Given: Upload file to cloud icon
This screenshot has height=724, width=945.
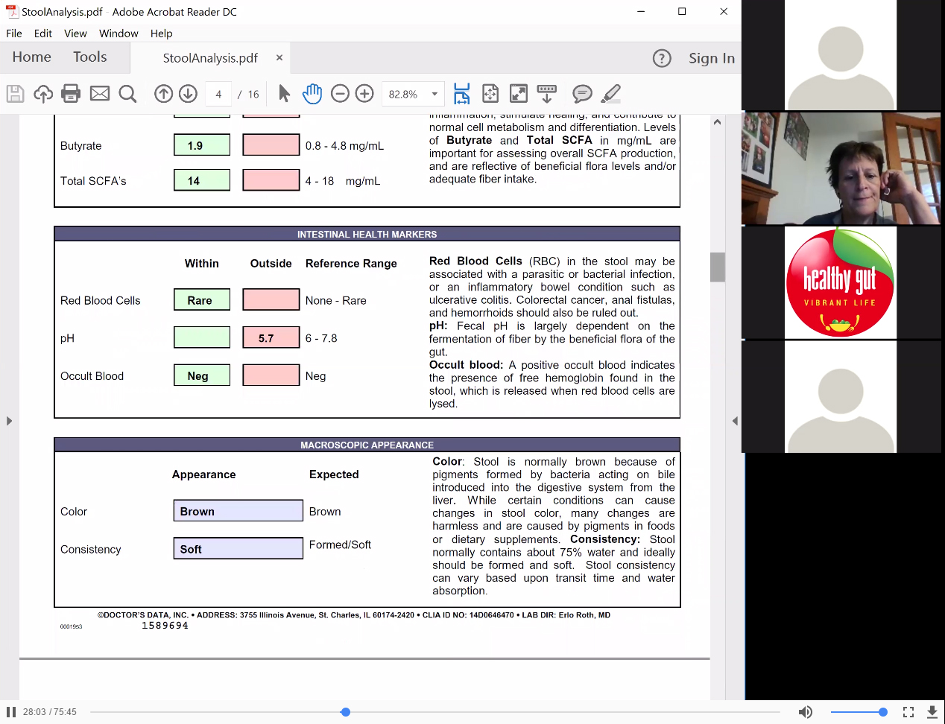Looking at the screenshot, I should [43, 94].
